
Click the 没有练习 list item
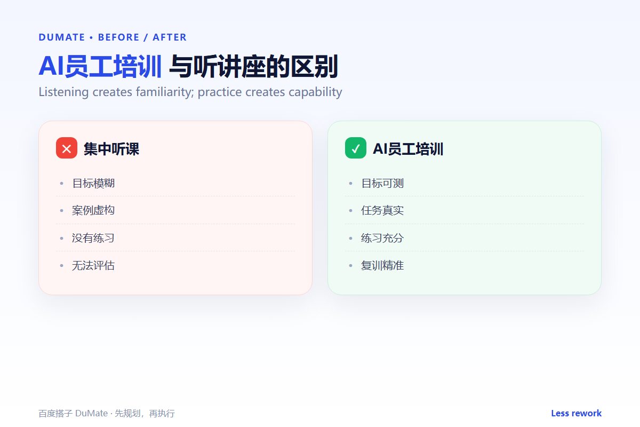pos(175,238)
